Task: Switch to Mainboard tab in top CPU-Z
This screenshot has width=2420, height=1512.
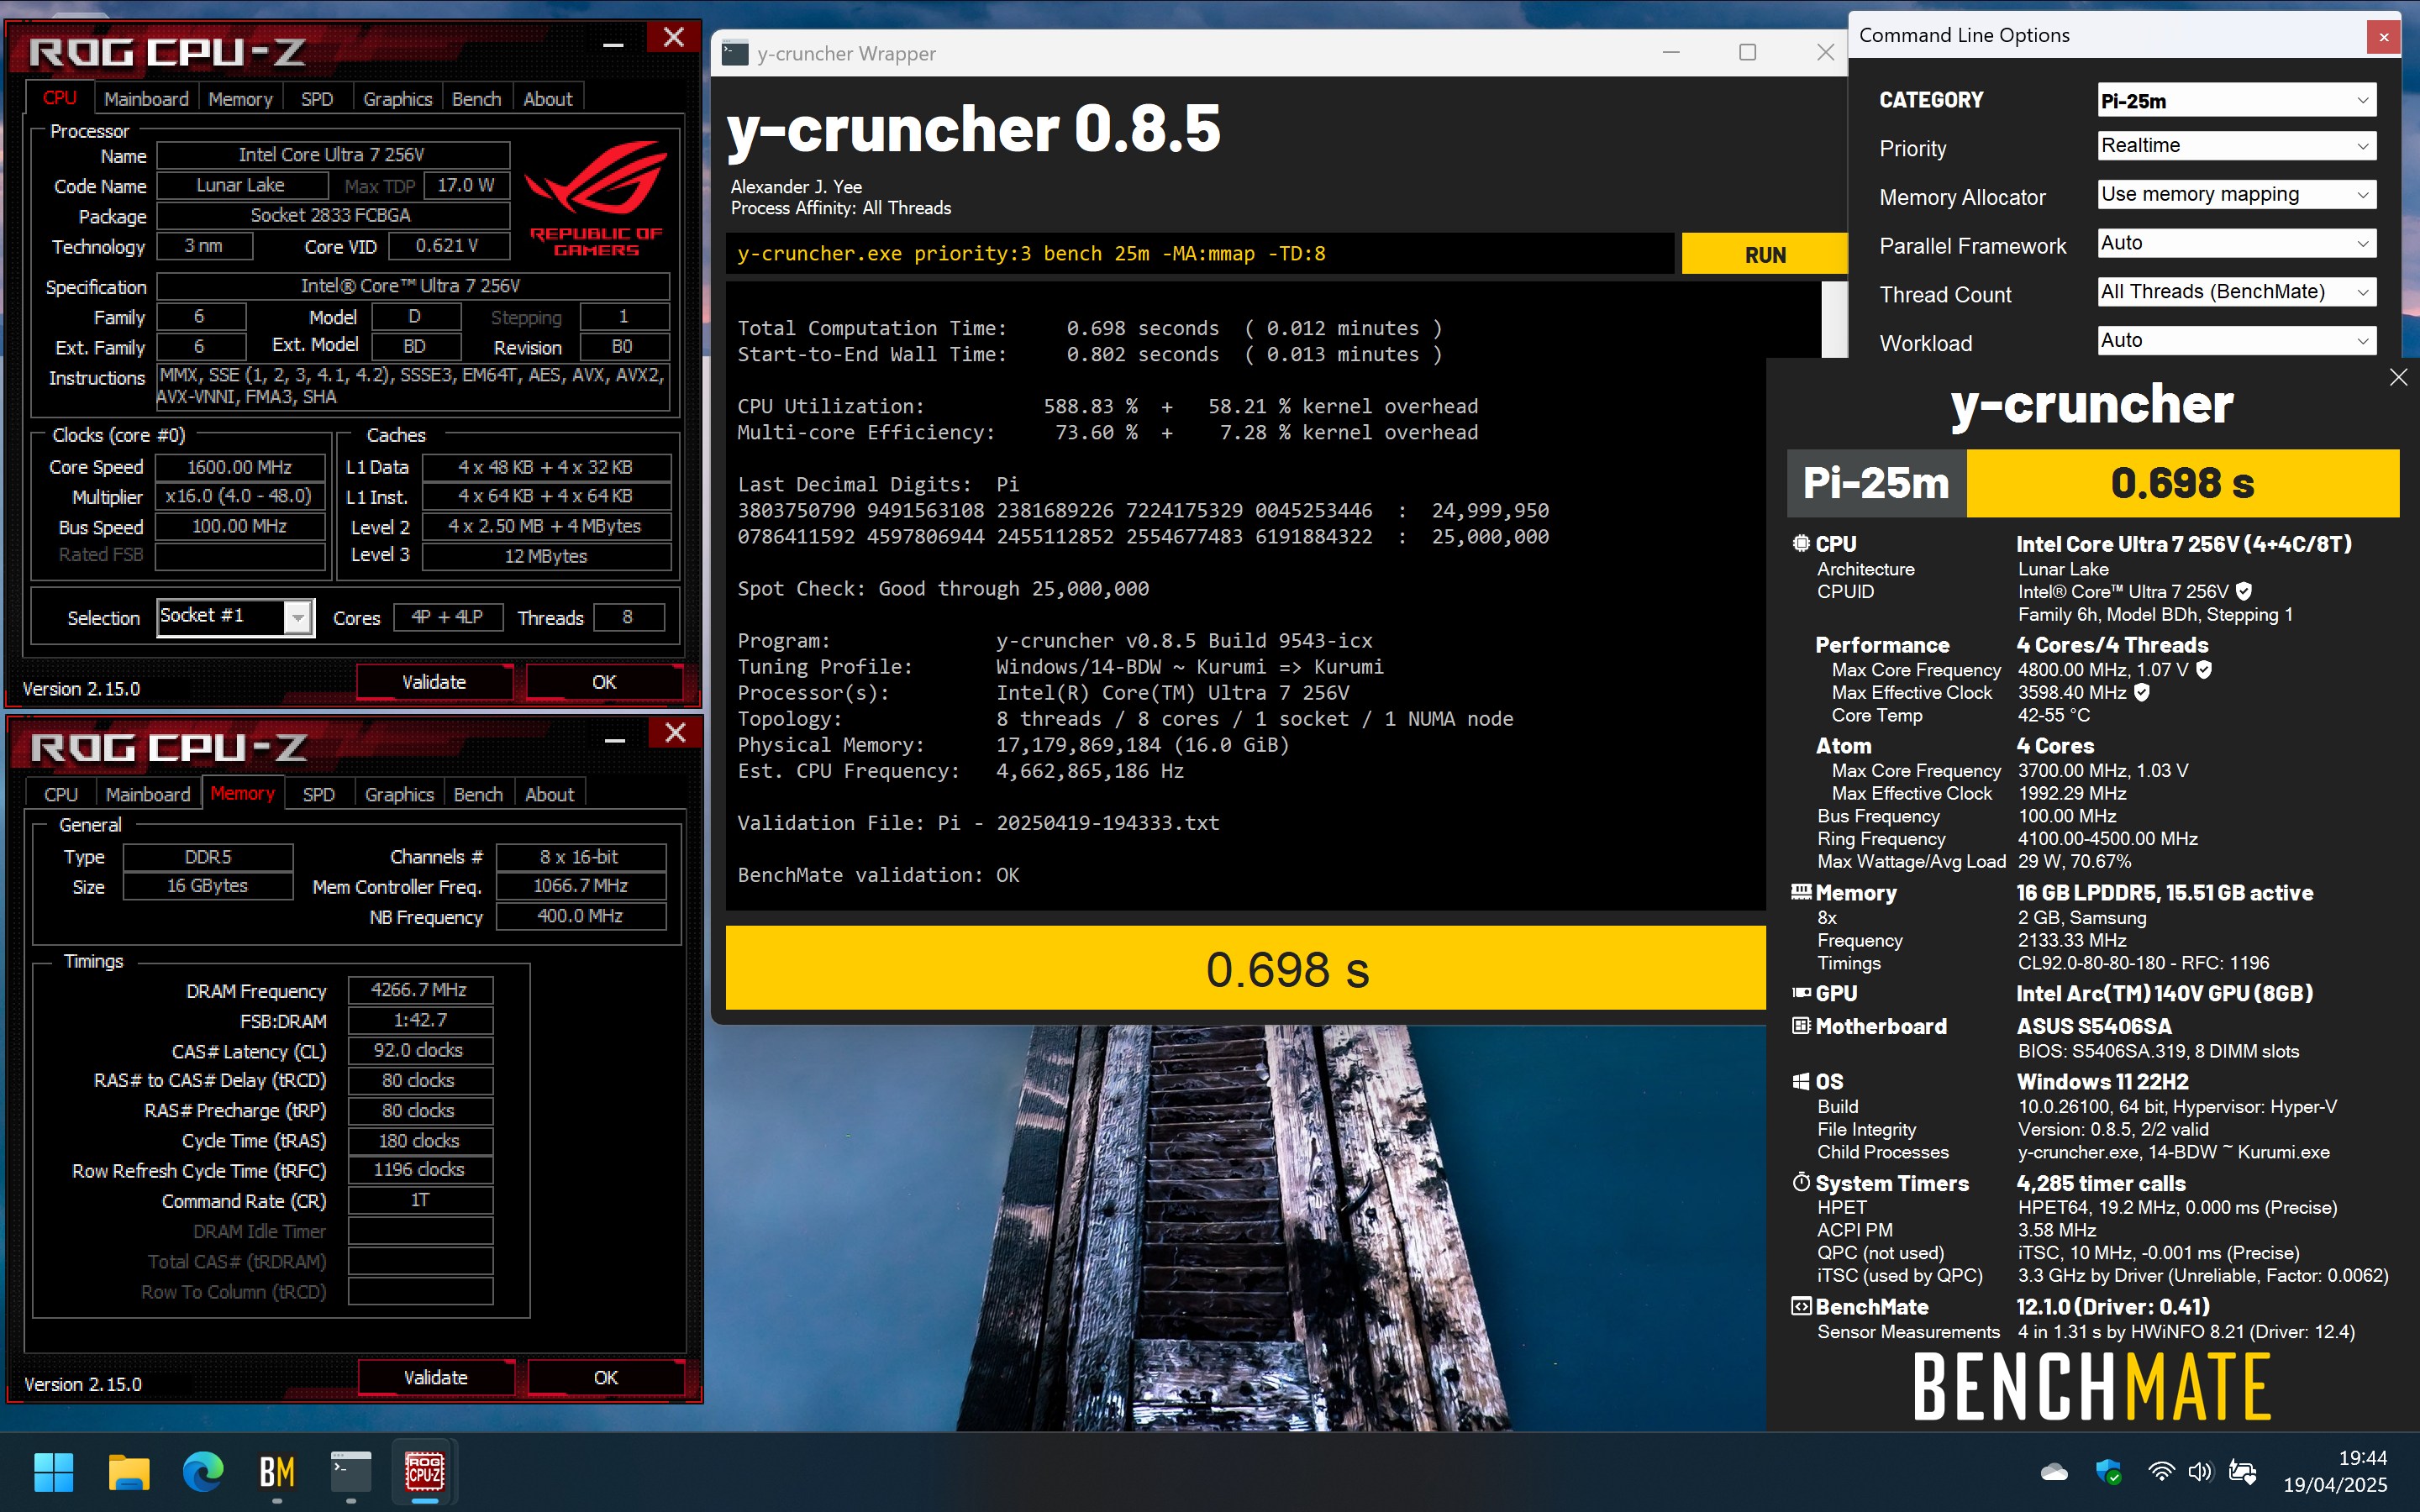Action: click(x=146, y=99)
